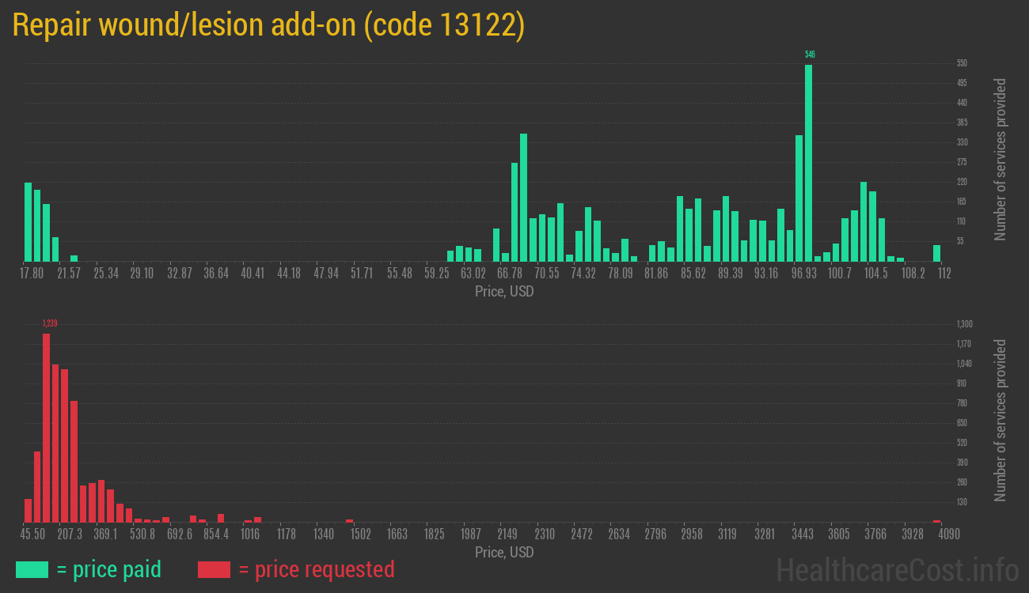Click the green chart's 'Number of services provided' label

pos(1001,160)
